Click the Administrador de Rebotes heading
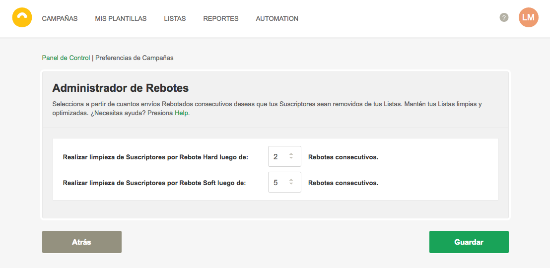This screenshot has height=268, width=550. [x=120, y=88]
